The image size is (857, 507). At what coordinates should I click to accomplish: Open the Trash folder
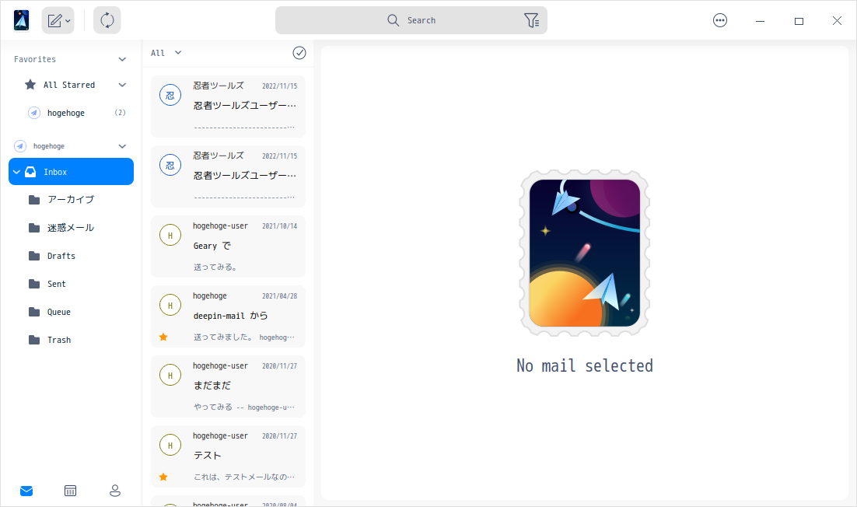(71, 340)
